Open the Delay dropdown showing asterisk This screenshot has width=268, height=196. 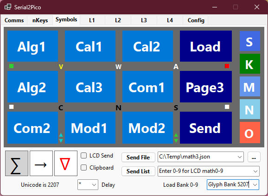(x=88, y=184)
